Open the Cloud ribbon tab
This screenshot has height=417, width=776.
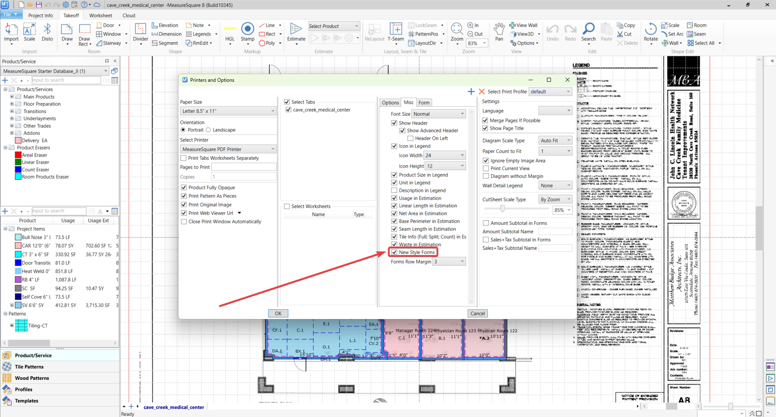coord(129,15)
